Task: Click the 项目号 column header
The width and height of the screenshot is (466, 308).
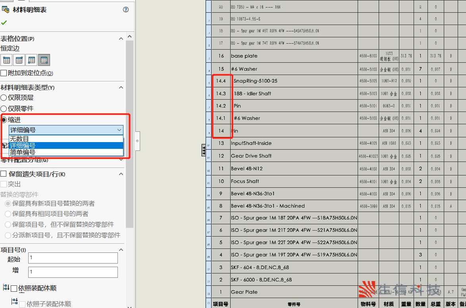Action: pyautogui.click(x=221, y=303)
